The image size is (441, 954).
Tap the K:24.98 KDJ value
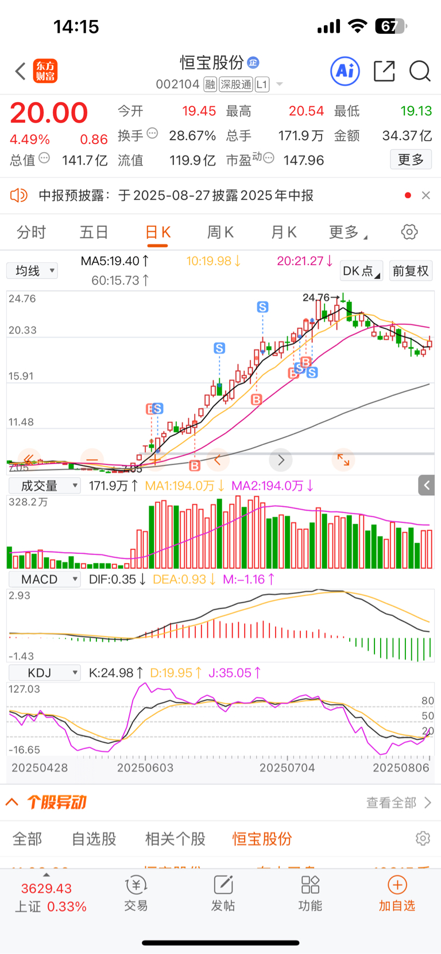click(x=115, y=673)
